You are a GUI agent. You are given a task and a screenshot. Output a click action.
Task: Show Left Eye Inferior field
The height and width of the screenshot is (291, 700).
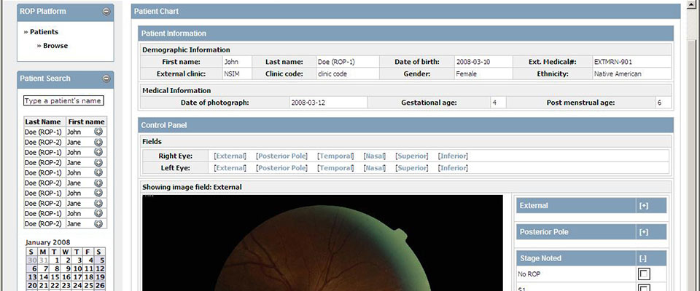pyautogui.click(x=453, y=168)
